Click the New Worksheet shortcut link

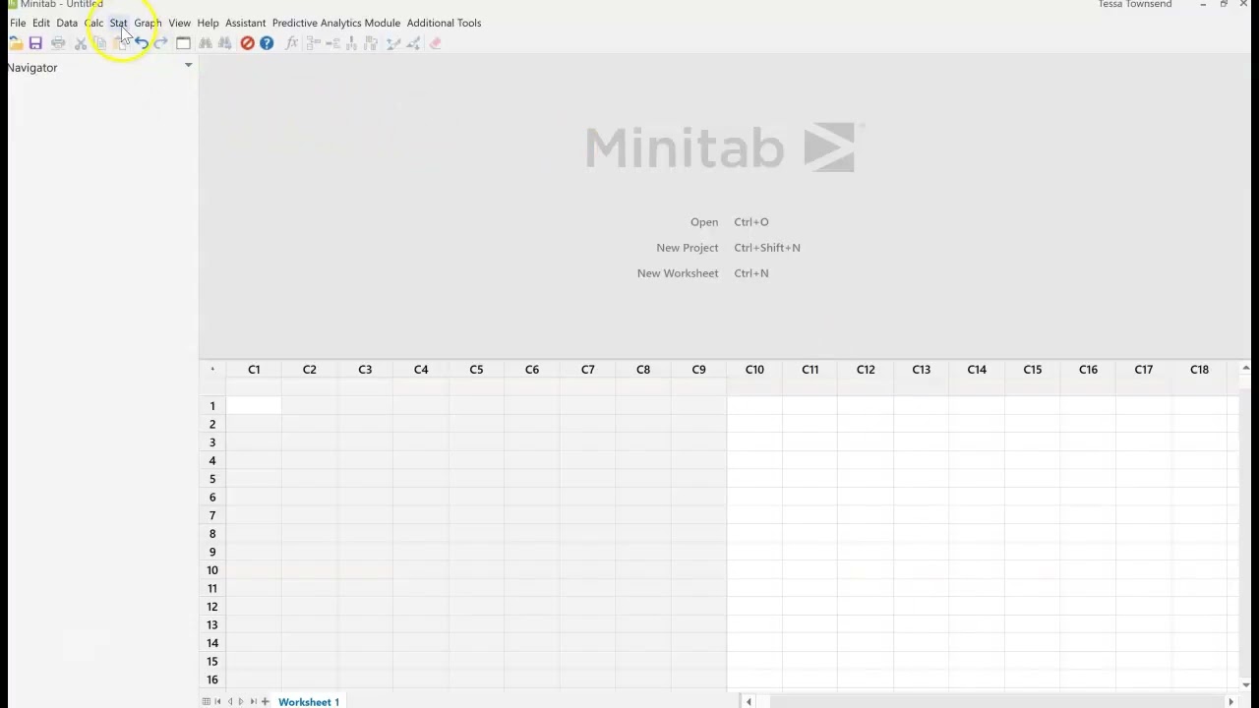[678, 273]
